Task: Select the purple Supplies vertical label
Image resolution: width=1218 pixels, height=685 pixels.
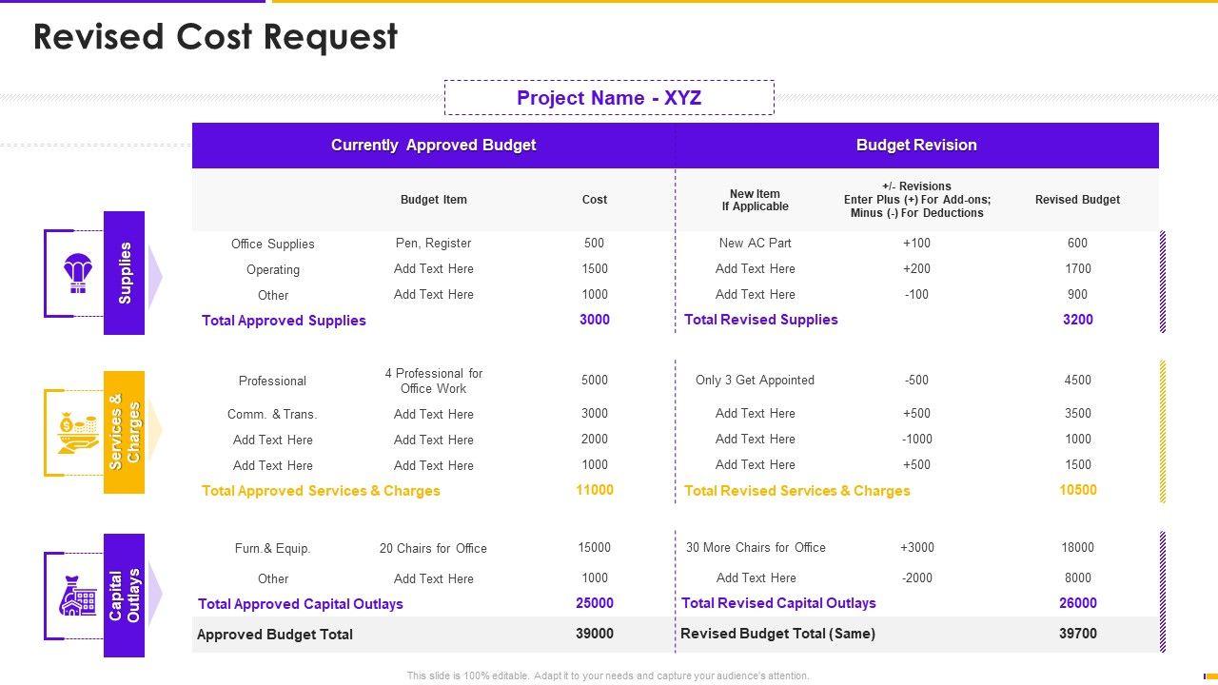Action: click(x=125, y=273)
